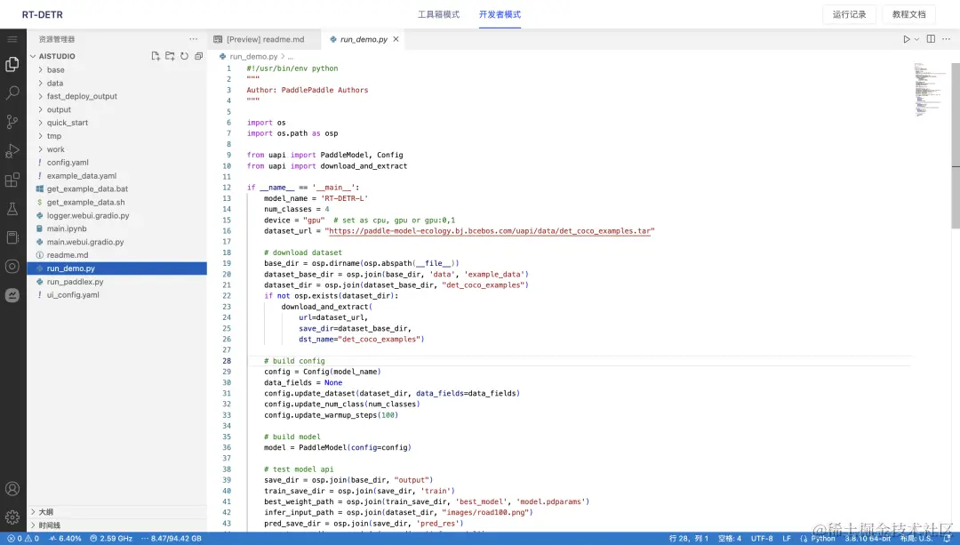The height and width of the screenshot is (545, 960).
Task: Refresh the explorer file tree
Action: (x=184, y=56)
